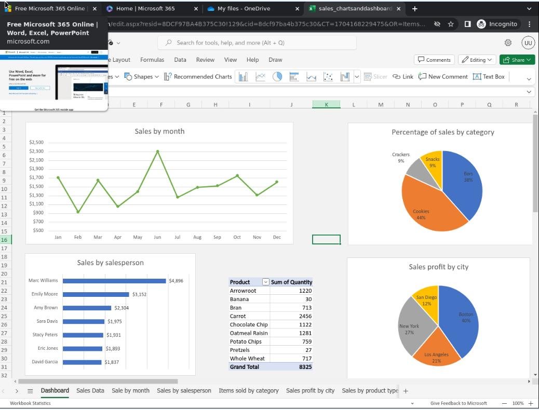539x410 pixels.
Task: Select the Grand Total cell
Action: click(249, 367)
